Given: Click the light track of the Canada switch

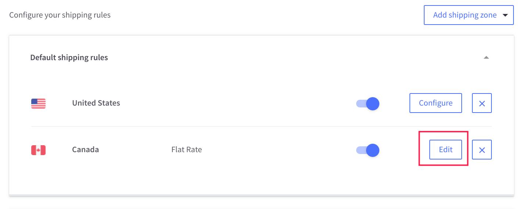Looking at the screenshot, I should tap(361, 150).
